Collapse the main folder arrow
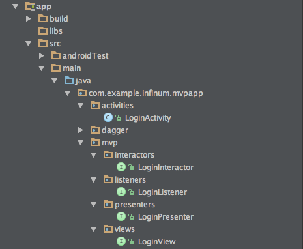Image resolution: width=303 pixels, height=249 pixels. coord(41,68)
